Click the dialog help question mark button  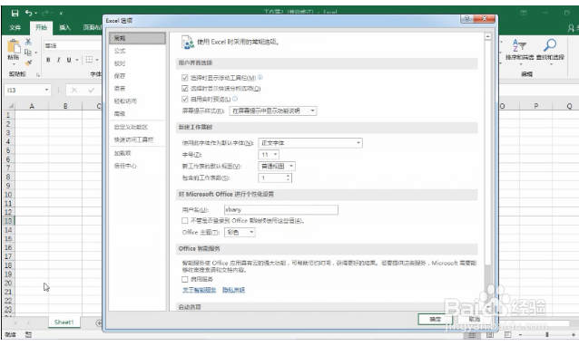point(466,18)
